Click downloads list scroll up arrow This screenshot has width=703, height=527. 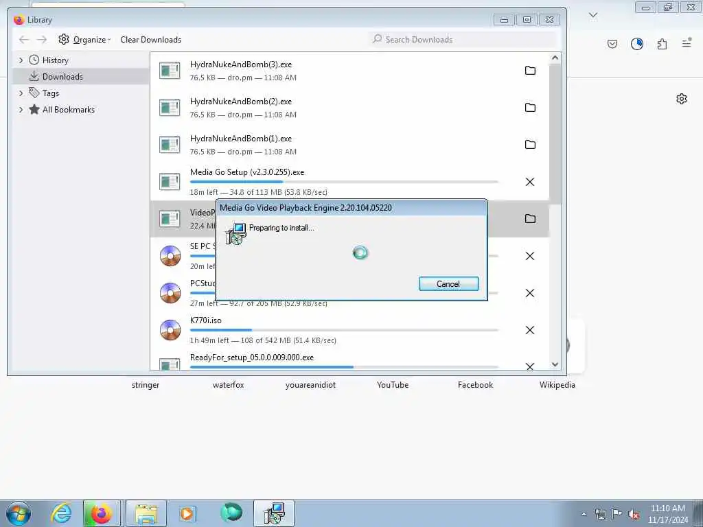pos(555,58)
